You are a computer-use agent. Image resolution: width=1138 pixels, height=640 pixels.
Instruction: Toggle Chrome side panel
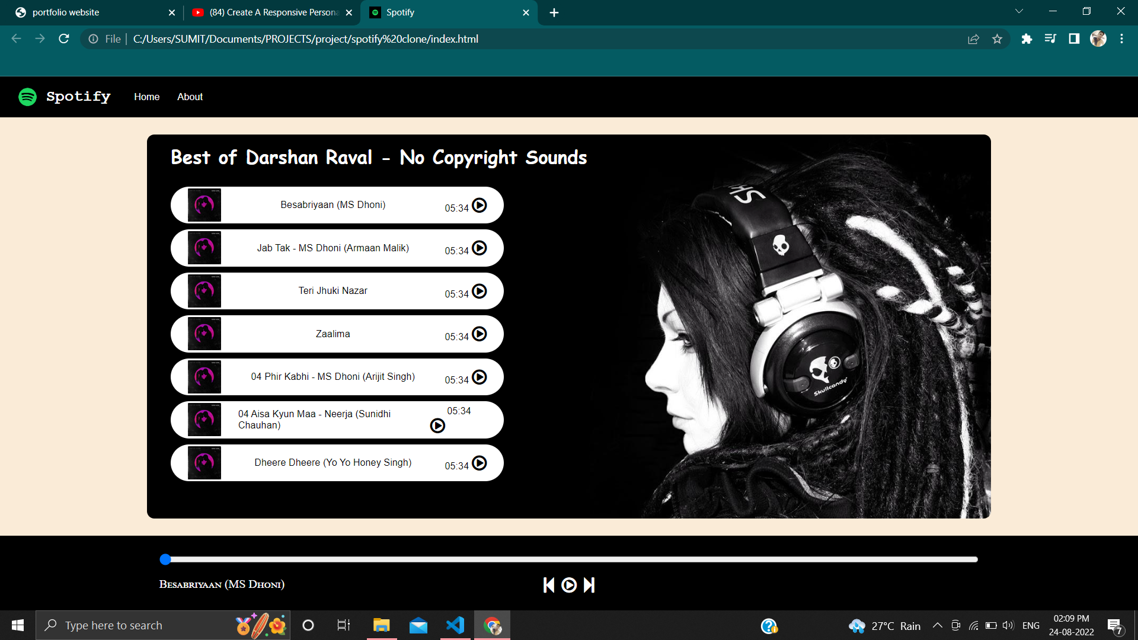(1074, 39)
